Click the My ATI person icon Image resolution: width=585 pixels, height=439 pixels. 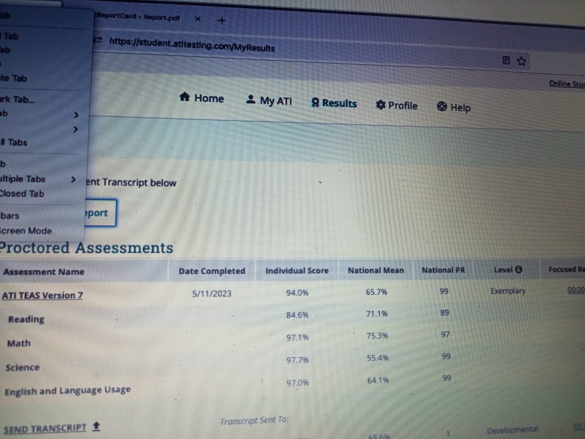tap(250, 99)
